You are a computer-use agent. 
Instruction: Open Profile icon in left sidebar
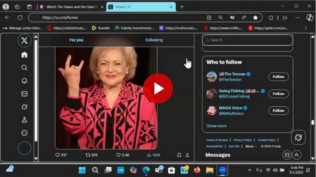tap(24, 120)
